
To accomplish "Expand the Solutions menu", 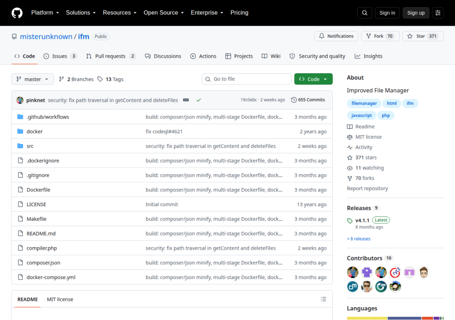I will point(81,13).
